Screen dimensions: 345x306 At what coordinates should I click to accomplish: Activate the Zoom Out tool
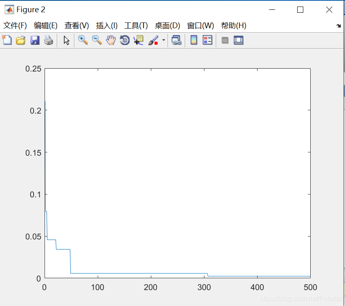pos(97,40)
